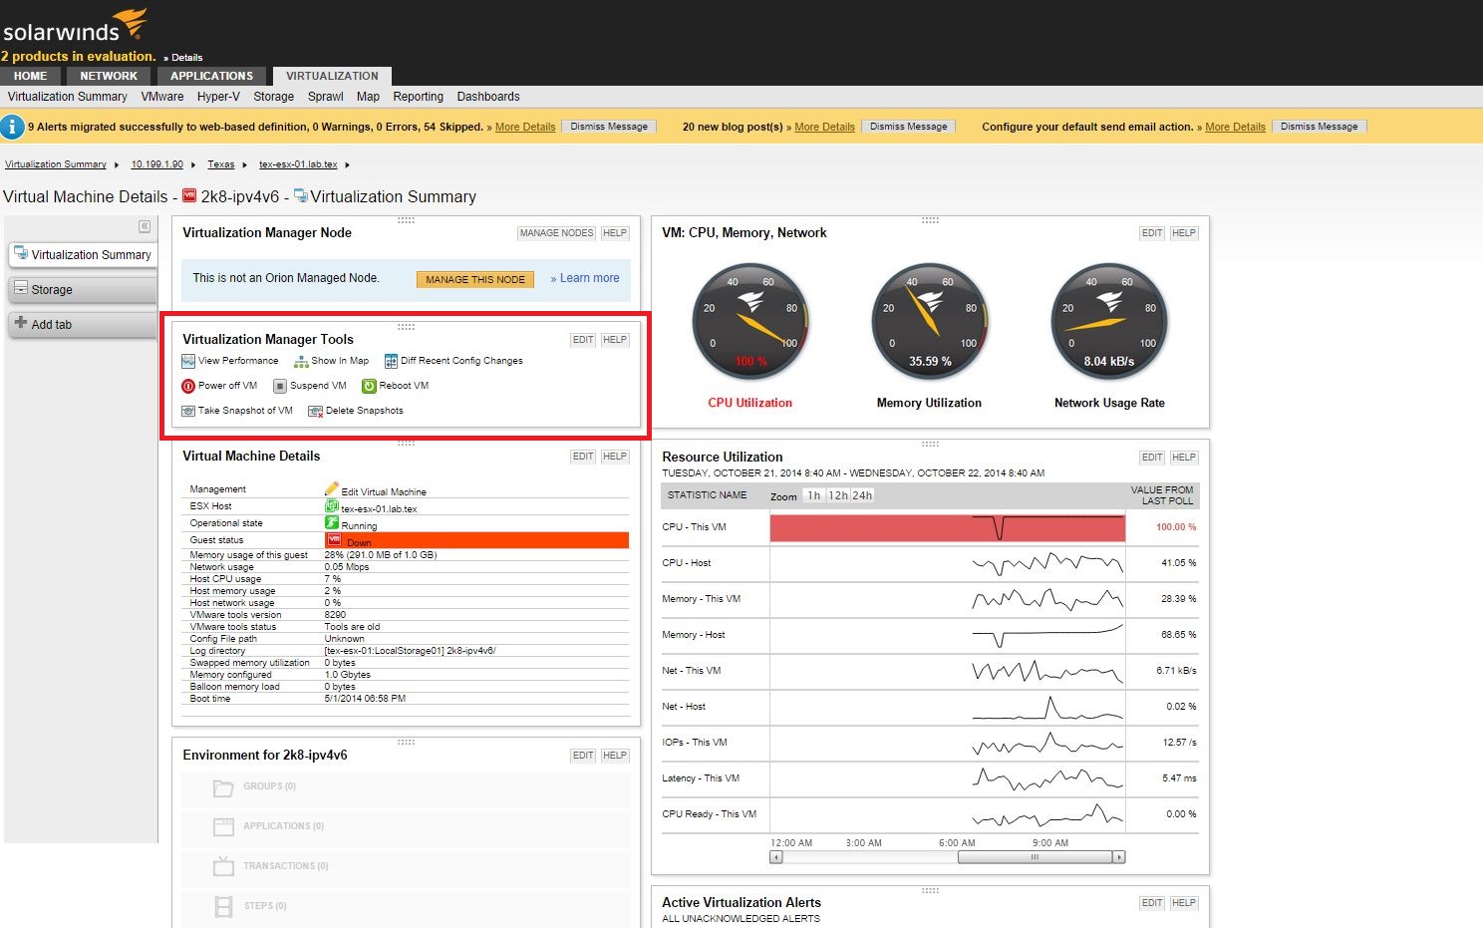The width and height of the screenshot is (1483, 928).
Task: Open the APPLICATIONS main tab
Action: pyautogui.click(x=211, y=76)
